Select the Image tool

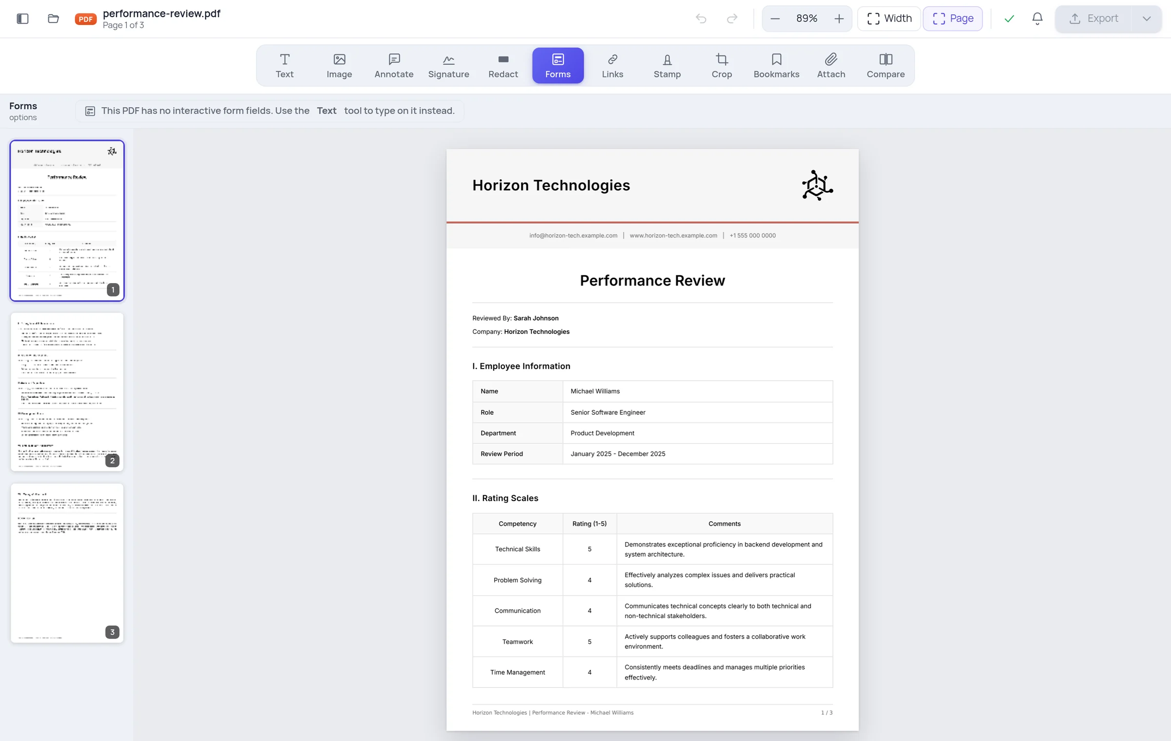[x=339, y=66]
